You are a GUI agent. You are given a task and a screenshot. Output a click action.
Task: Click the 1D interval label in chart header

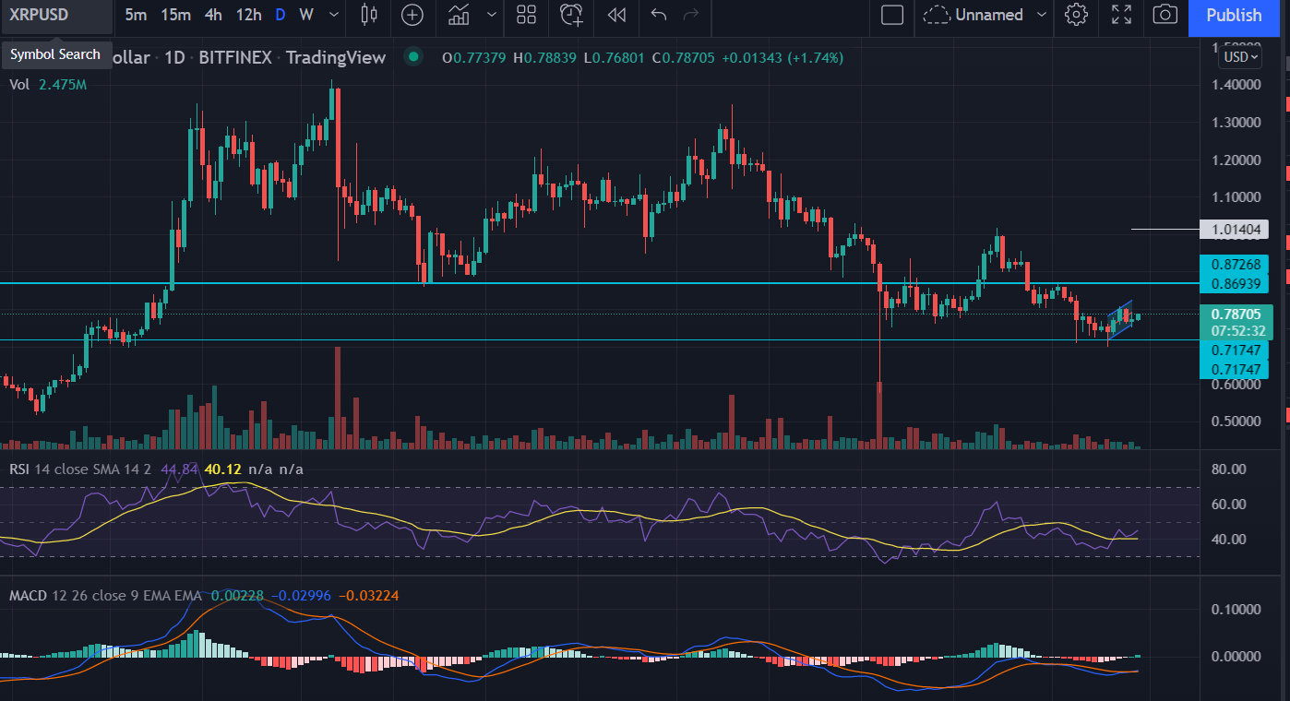pos(174,57)
